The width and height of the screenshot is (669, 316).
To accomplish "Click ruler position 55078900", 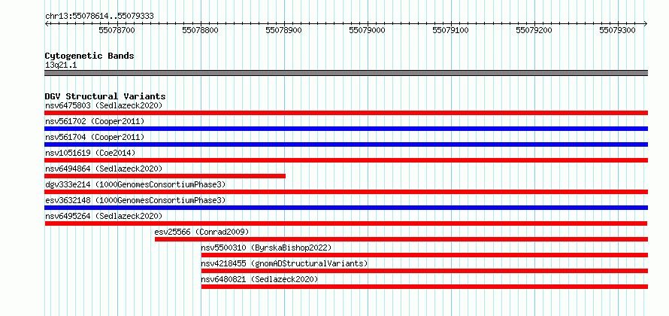I will 283,30.
